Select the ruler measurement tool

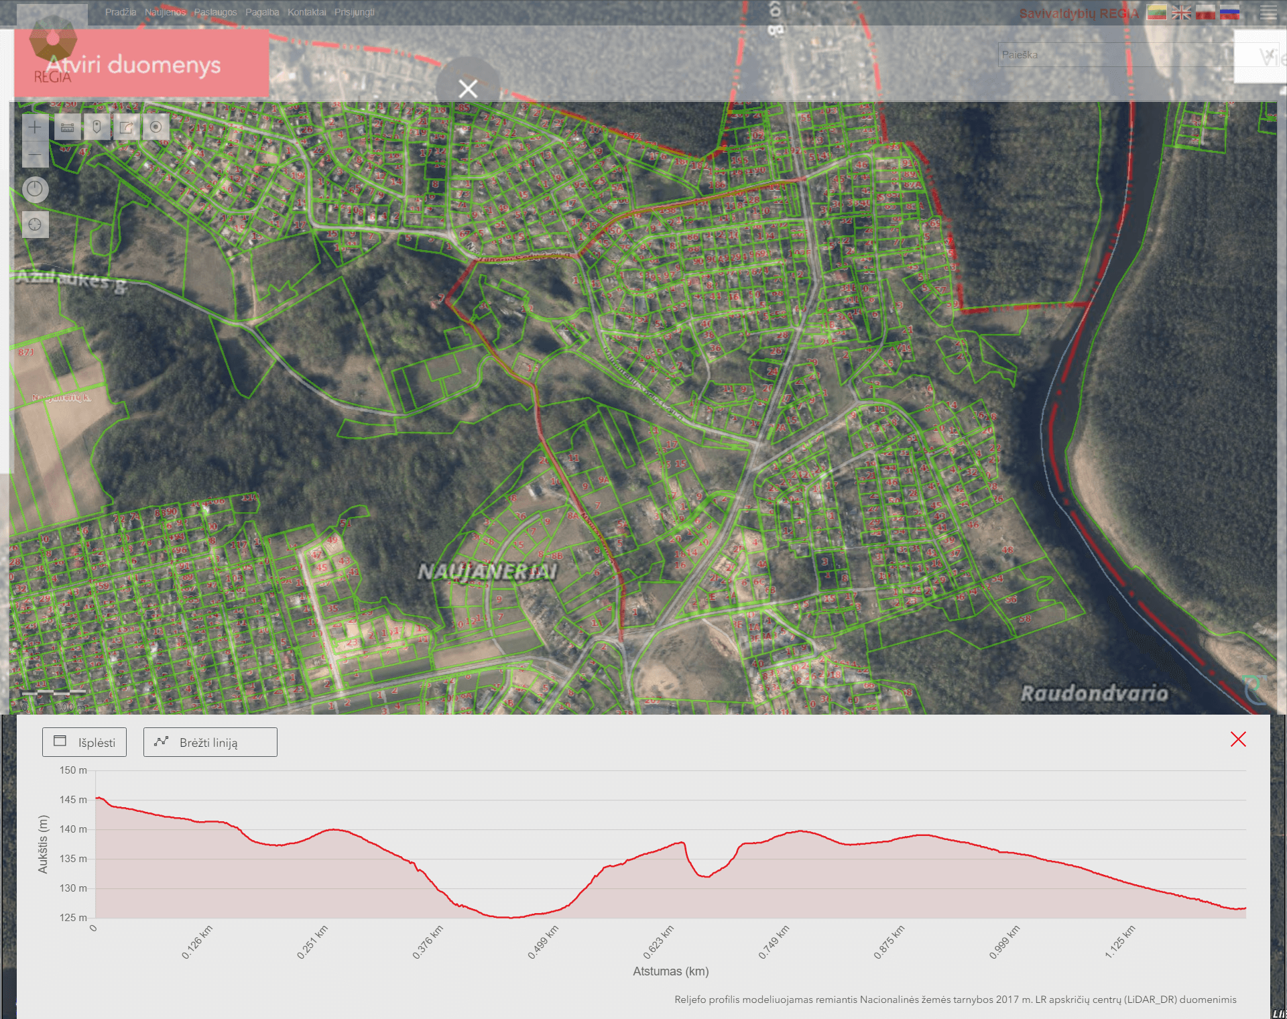click(x=67, y=127)
